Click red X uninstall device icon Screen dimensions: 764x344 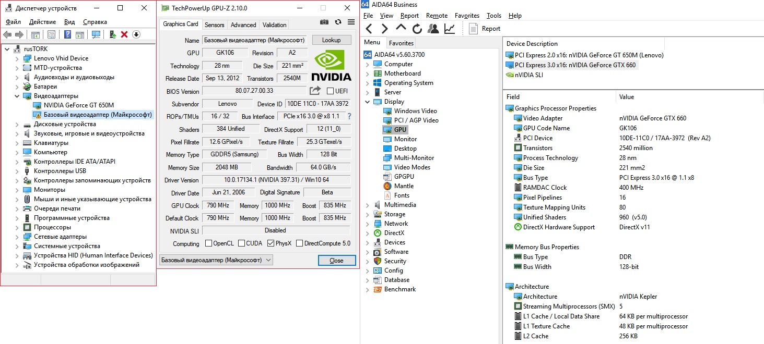coord(124,34)
